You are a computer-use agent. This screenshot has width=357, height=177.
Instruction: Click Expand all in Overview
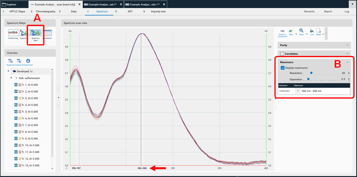click(10, 61)
